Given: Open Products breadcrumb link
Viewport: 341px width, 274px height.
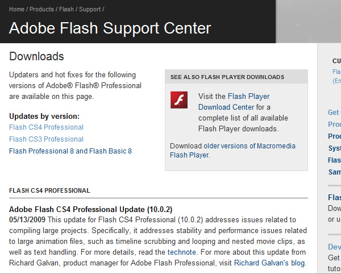Looking at the screenshot, I should pos(41,9).
